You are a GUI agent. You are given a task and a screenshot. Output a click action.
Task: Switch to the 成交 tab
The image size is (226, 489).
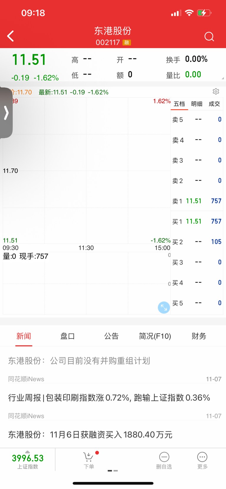coord(214,104)
